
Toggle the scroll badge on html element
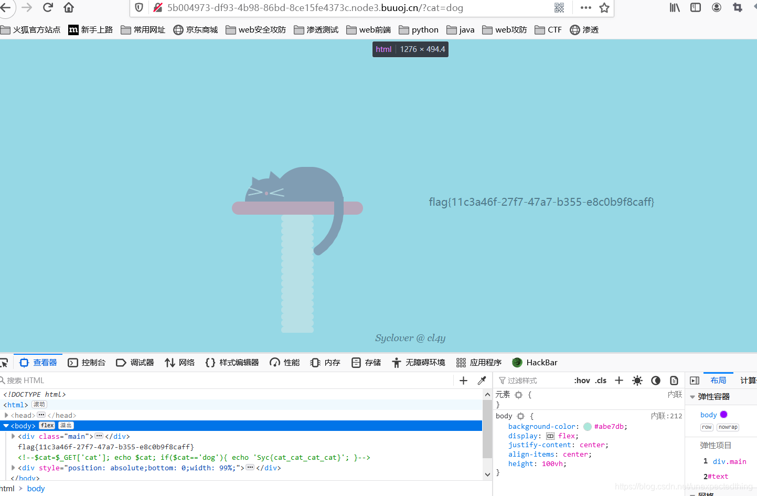pyautogui.click(x=39, y=405)
